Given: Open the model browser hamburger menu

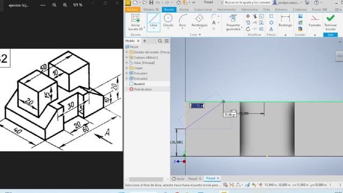Looking at the screenshot, I should tap(167, 41).
